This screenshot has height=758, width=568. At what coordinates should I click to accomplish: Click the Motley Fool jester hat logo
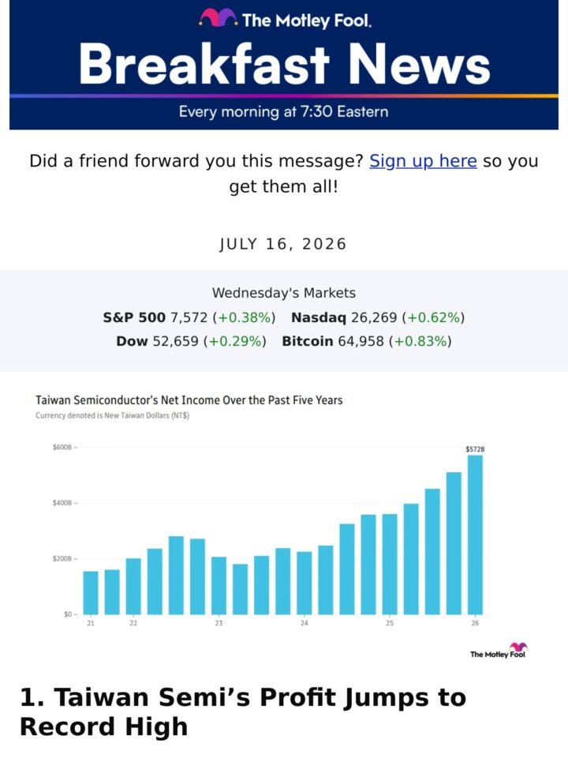click(218, 18)
